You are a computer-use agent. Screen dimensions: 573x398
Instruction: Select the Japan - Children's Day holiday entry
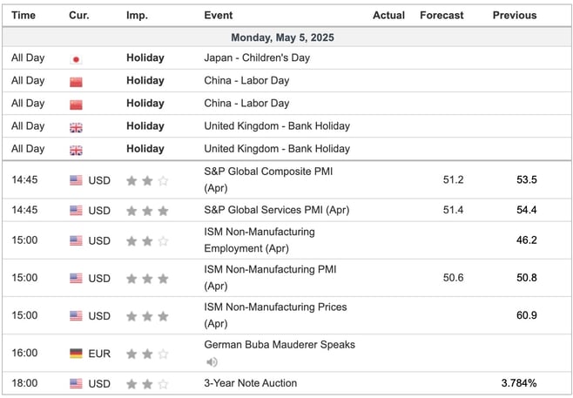point(257,57)
